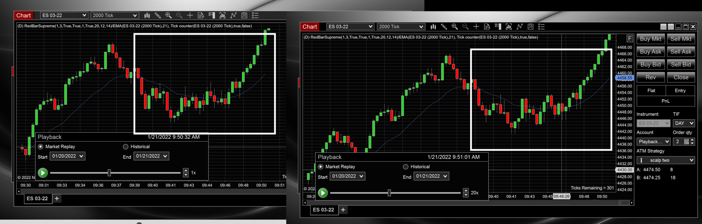Image resolution: width=702 pixels, height=224 pixels.
Task: Open ES 03-22 instrument dropdown in right chart
Action: pos(350,27)
